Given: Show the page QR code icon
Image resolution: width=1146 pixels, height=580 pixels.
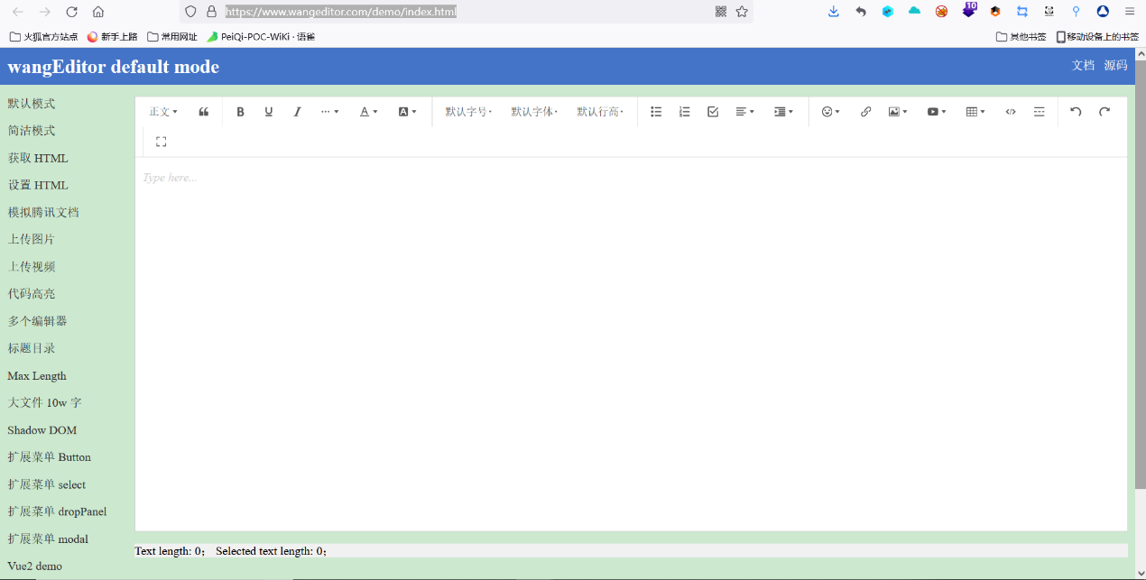Looking at the screenshot, I should click(x=721, y=12).
